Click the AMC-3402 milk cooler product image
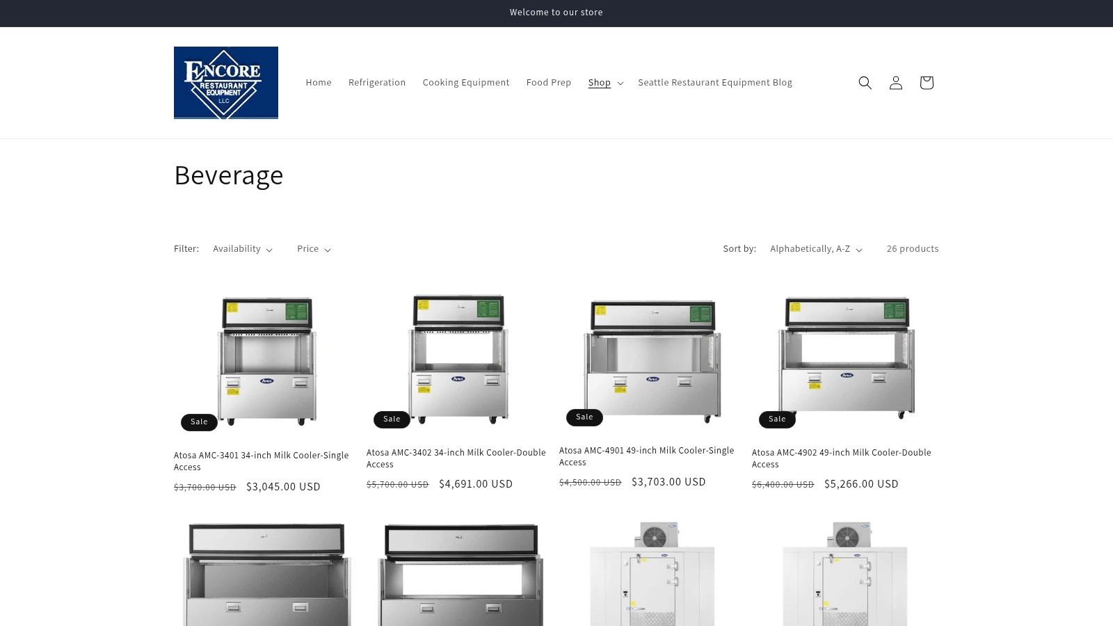The image size is (1113, 626). pos(459,358)
